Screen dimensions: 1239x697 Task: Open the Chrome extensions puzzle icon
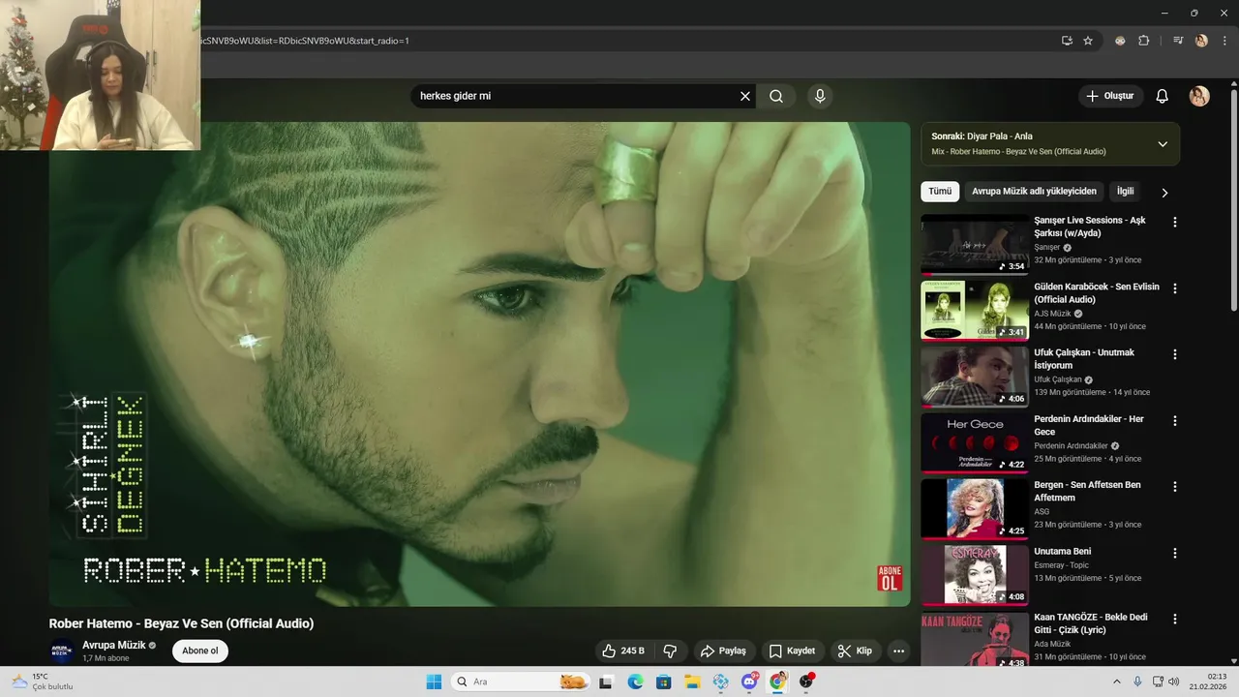[1144, 41]
